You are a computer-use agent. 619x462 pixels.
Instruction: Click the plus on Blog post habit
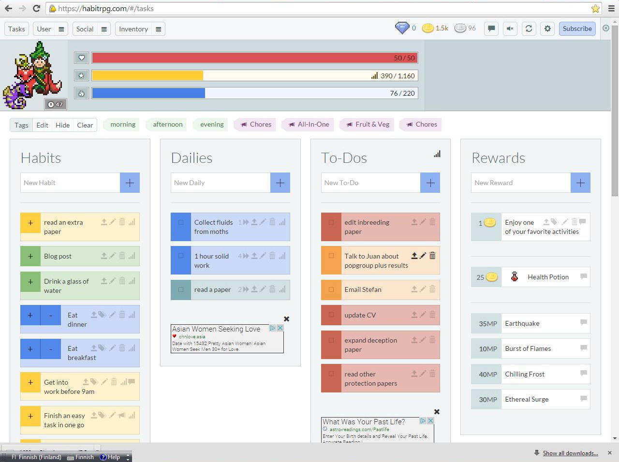(30, 256)
